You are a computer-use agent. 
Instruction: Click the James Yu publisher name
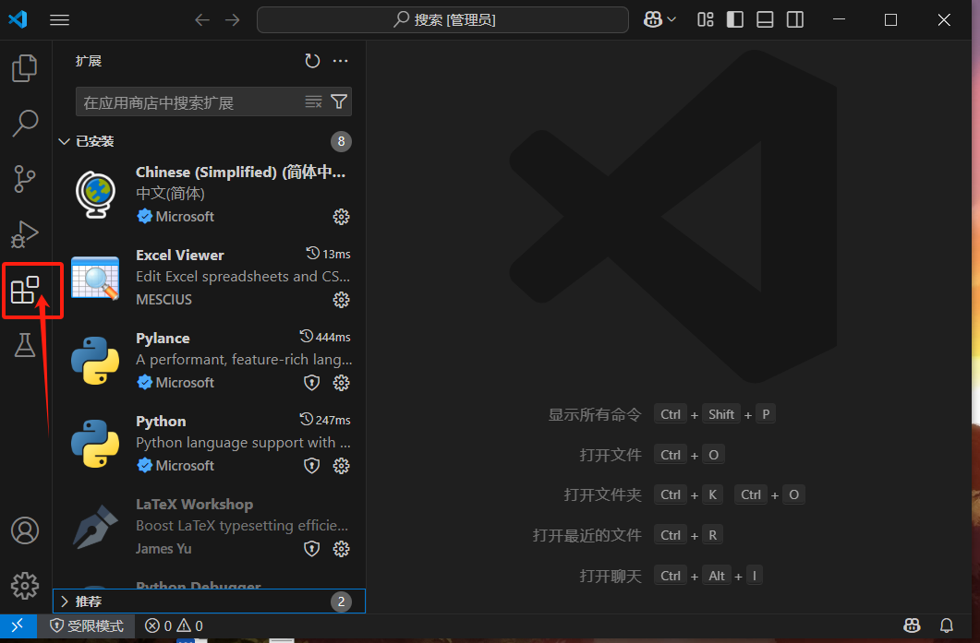click(x=163, y=549)
